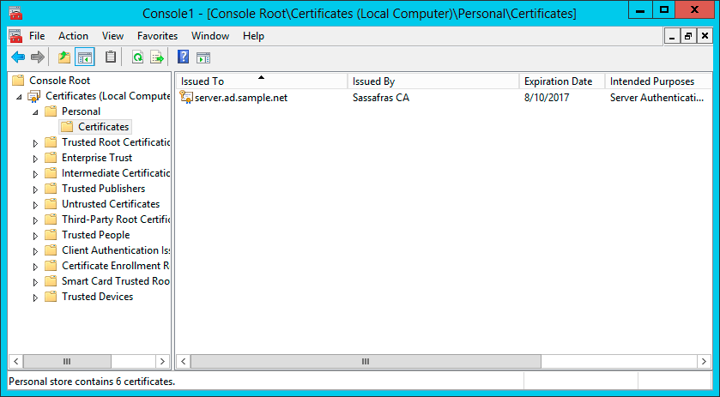Expand Trusted Publishers tree node
Screen dimensions: 720x397
[x=35, y=189]
